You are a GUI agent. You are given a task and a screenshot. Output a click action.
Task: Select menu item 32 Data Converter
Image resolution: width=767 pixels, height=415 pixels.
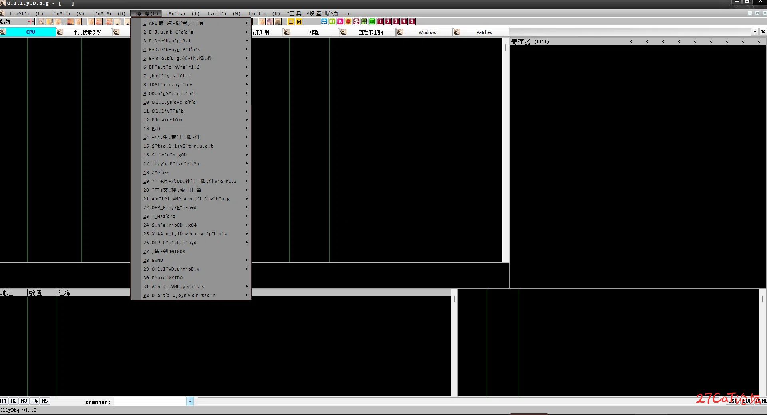[x=191, y=295]
